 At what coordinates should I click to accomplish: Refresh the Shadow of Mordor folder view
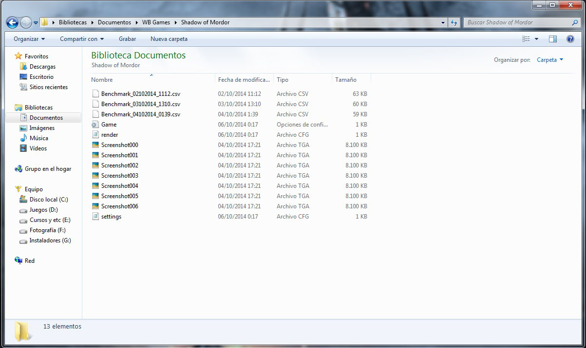[454, 22]
